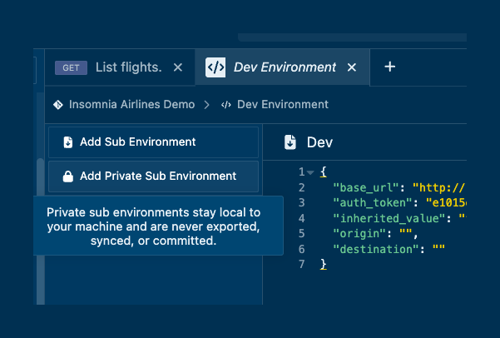Click the Insomnia Airlines Demo git icon
Viewport: 500px width, 338px height.
(x=58, y=104)
